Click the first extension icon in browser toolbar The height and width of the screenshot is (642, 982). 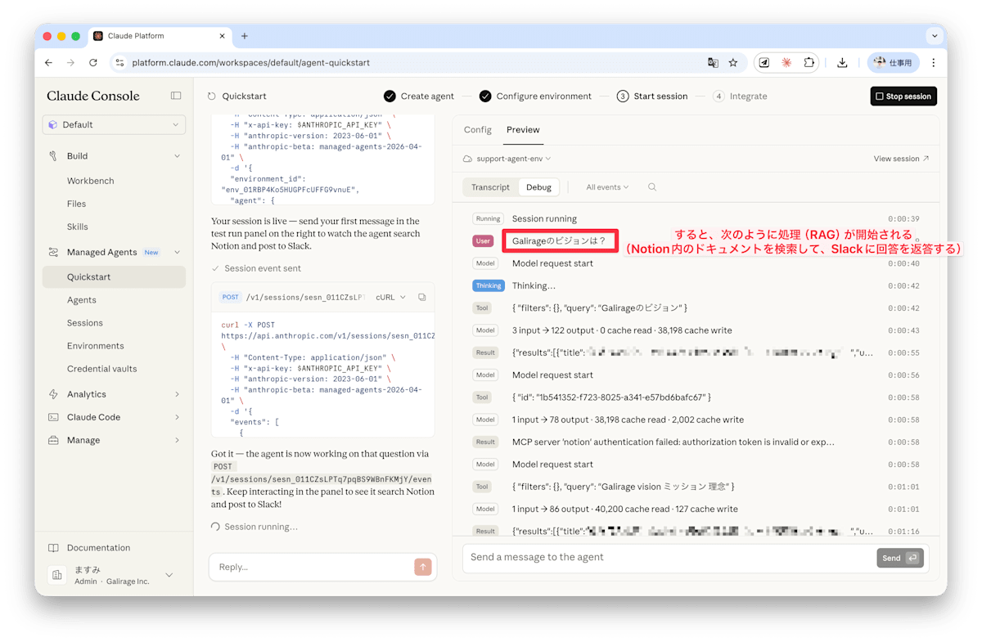point(764,62)
